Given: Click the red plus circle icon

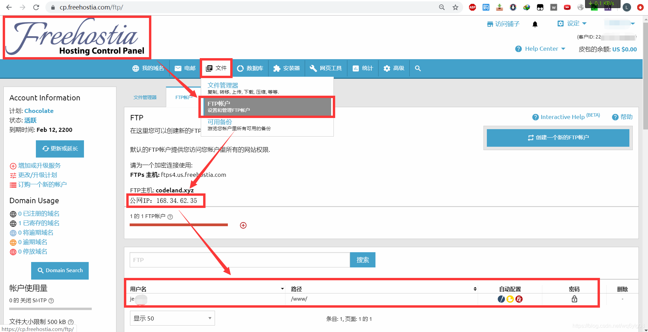Looking at the screenshot, I should coord(243,225).
